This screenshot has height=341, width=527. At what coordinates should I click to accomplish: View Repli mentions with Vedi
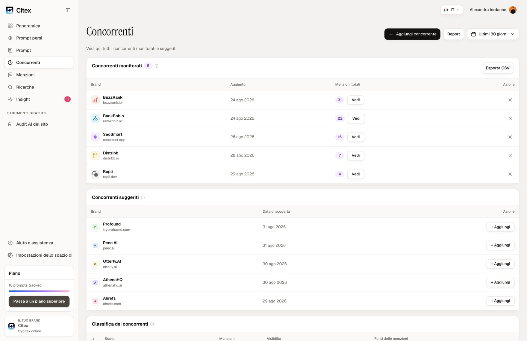point(356,174)
